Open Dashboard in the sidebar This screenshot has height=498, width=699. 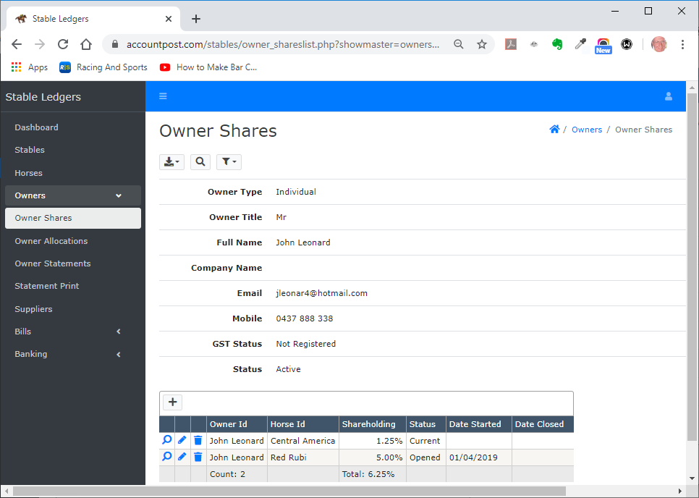pos(73,127)
